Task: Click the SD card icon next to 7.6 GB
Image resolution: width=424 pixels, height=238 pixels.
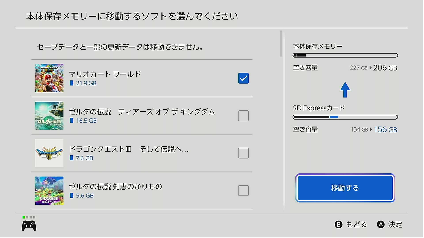Action: tap(72, 158)
